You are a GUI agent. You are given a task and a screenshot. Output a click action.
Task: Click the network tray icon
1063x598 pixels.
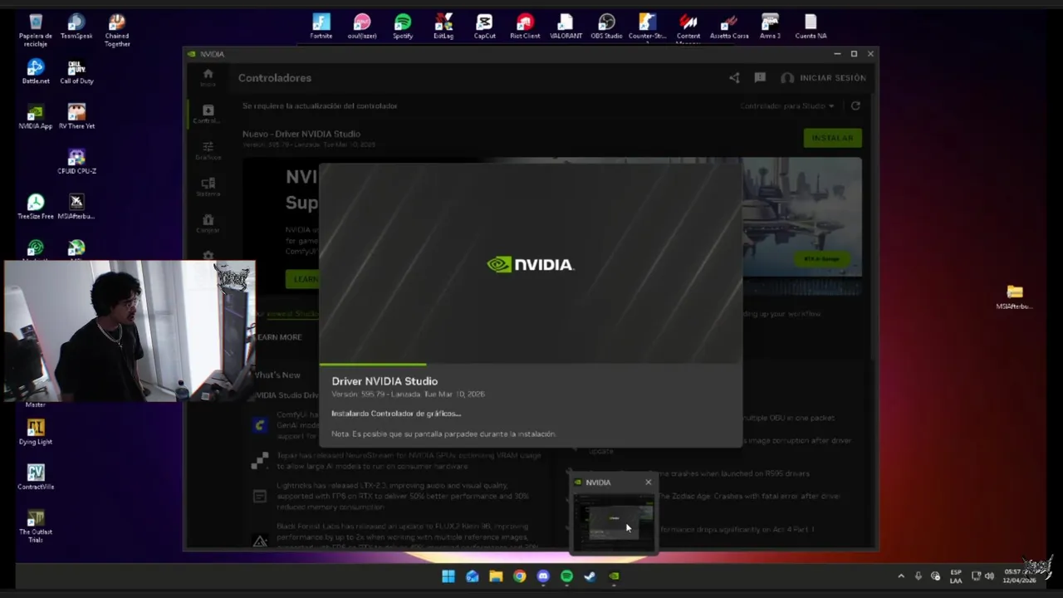coord(977,576)
